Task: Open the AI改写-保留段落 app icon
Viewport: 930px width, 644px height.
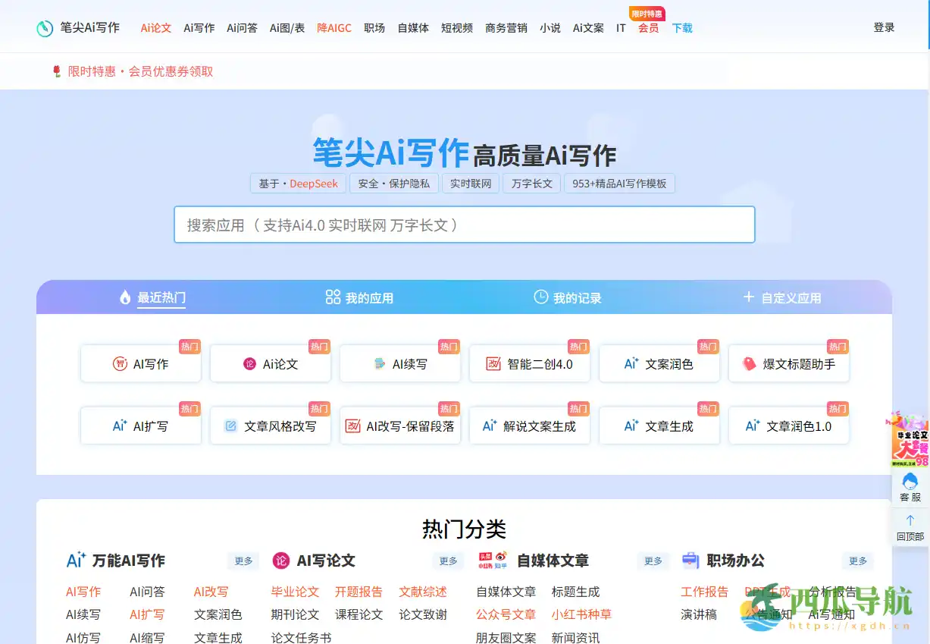Action: coord(352,426)
